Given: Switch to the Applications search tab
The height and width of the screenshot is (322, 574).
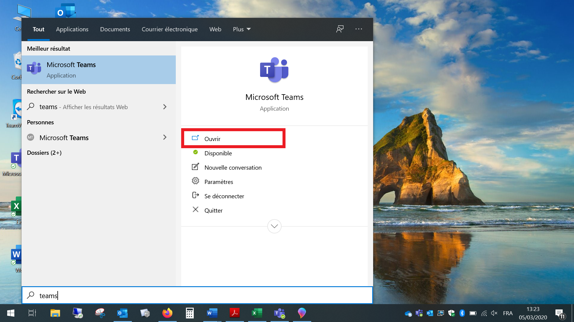Looking at the screenshot, I should [72, 29].
